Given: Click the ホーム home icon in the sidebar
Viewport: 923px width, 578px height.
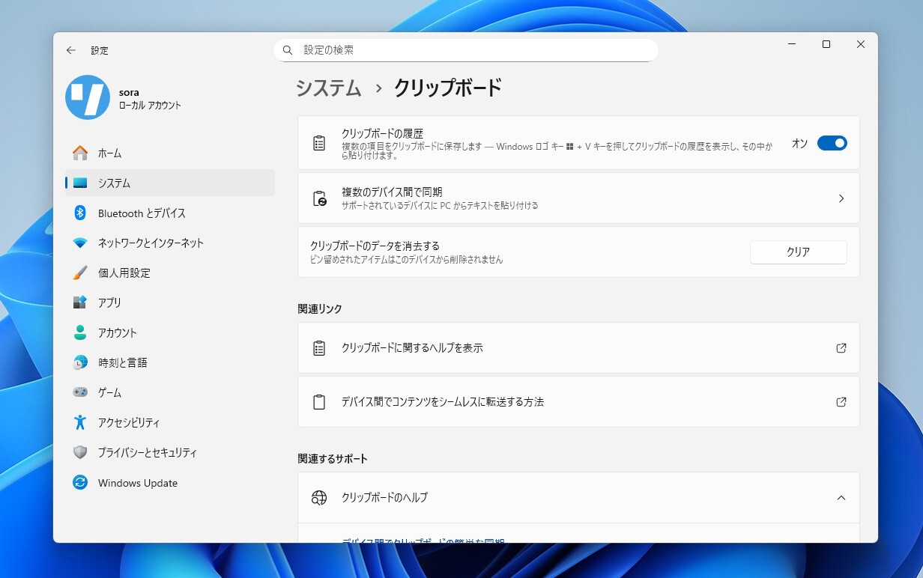Looking at the screenshot, I should (80, 153).
